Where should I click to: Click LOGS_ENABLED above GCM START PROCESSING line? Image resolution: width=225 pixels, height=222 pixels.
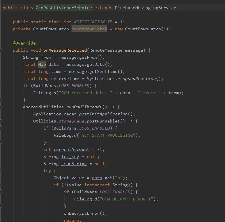click(94, 128)
